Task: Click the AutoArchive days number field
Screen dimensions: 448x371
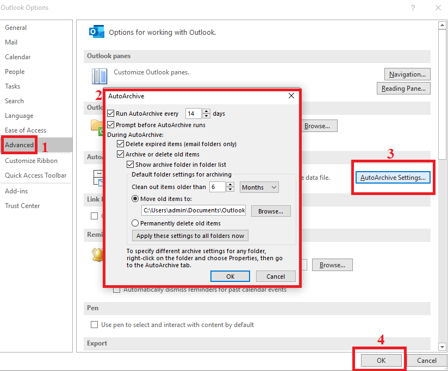Action: pyautogui.click(x=194, y=114)
